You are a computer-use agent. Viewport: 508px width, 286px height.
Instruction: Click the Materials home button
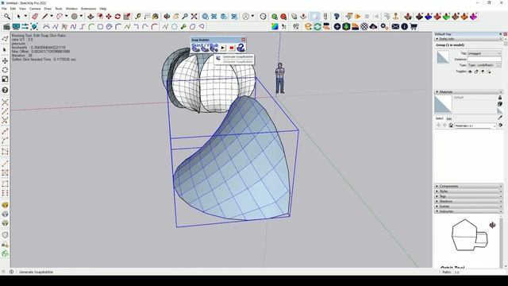(x=451, y=126)
